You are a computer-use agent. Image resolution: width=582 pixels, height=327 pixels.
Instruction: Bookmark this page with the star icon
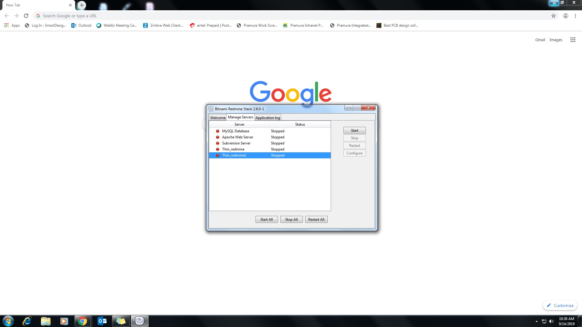point(554,16)
